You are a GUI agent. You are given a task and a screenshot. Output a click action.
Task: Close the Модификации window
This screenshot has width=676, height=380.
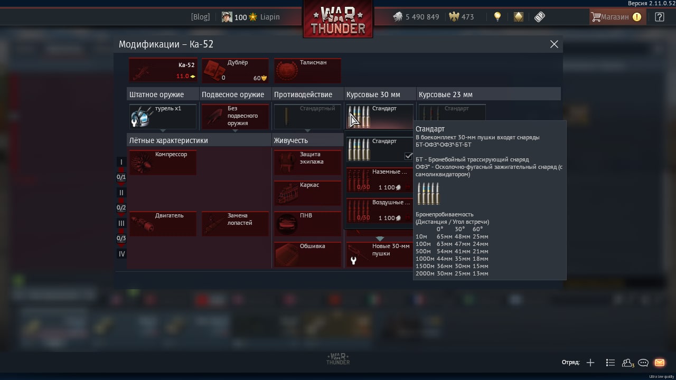(x=554, y=44)
